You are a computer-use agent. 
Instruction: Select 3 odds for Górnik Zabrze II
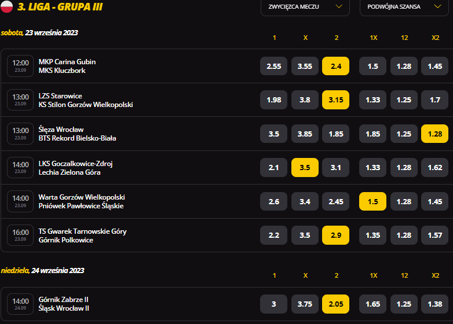click(x=273, y=304)
